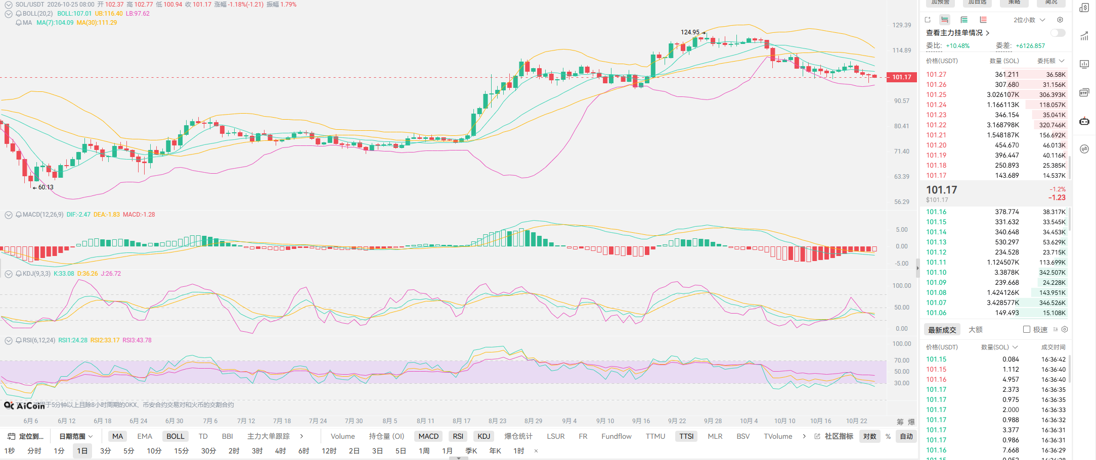Image resolution: width=1096 pixels, height=460 pixels.
Task: Open the robot assistant icon in right sidebar
Action: pos(1084,121)
